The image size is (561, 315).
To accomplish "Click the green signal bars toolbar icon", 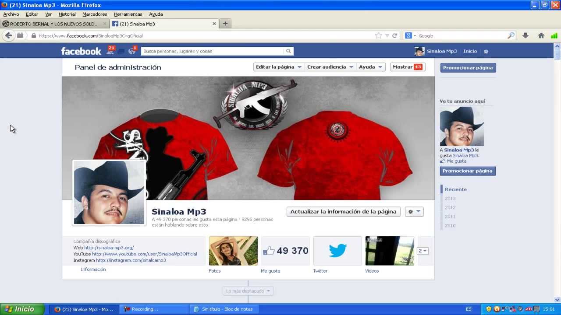I will [x=554, y=36].
